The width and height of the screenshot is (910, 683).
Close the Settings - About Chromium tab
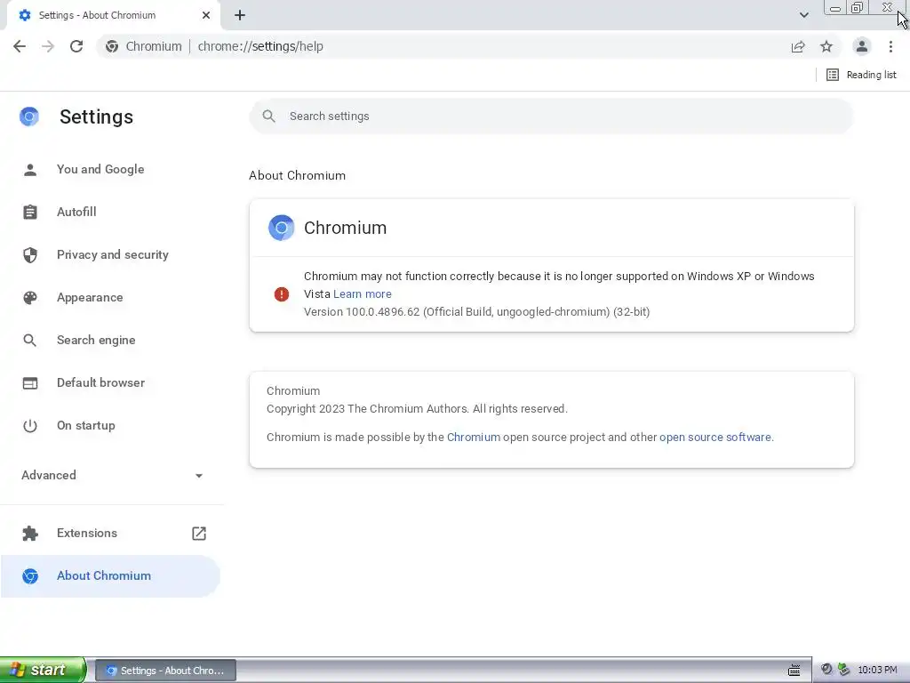tap(206, 15)
